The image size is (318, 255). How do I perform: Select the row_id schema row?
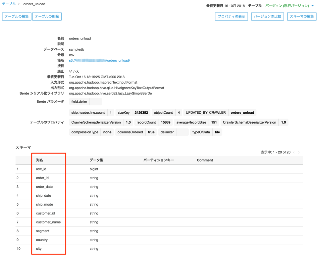[159, 169]
